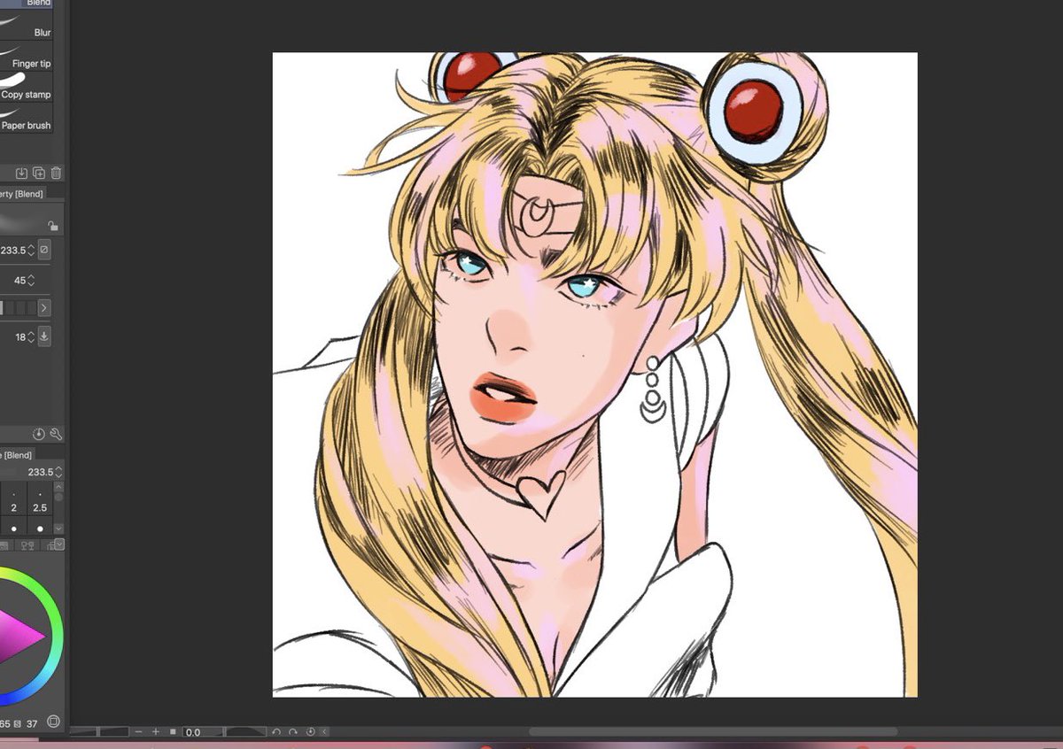
Task: Rotate canvas left using counterclockwise arrow
Action: [x=276, y=732]
